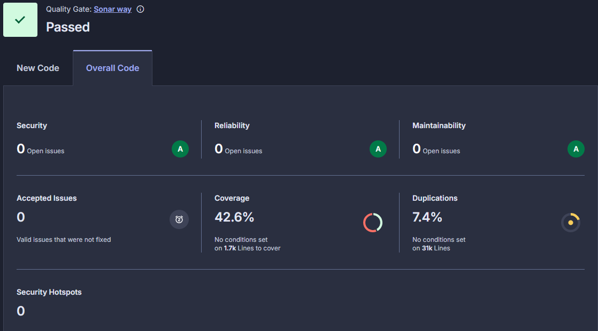
Task: Click the '1.7k Lines to cover' text
Action: click(x=252, y=248)
